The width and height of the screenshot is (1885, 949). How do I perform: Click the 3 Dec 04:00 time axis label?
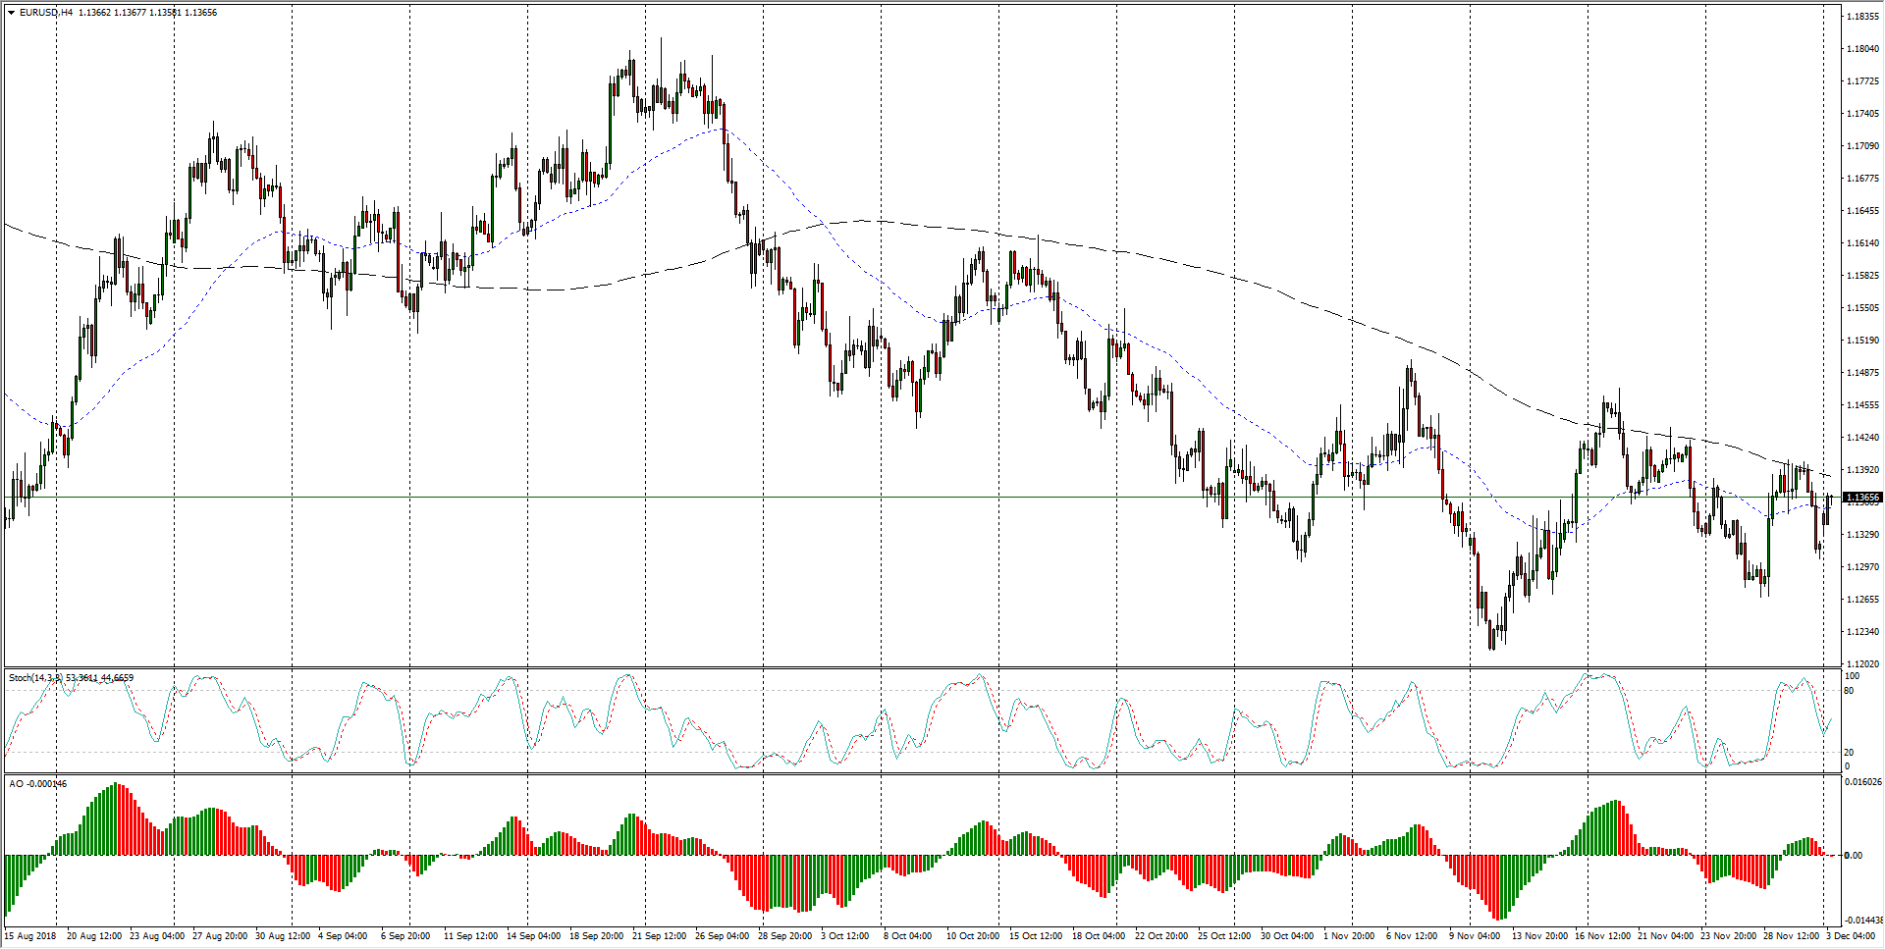[x=1851, y=935]
